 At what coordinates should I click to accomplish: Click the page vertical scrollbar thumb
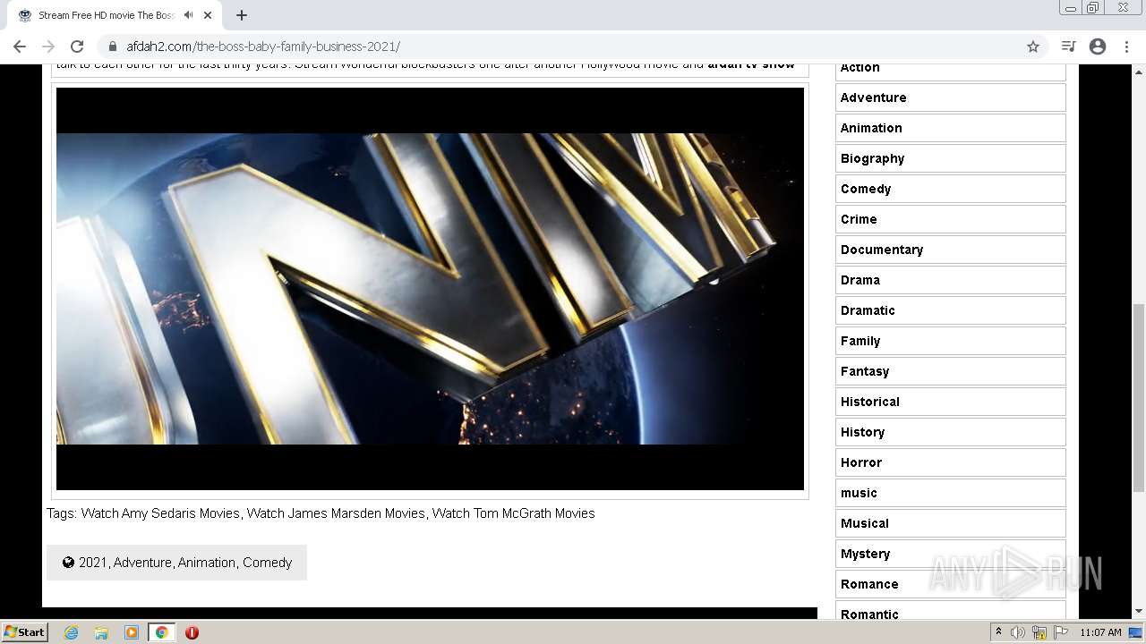1138,397
